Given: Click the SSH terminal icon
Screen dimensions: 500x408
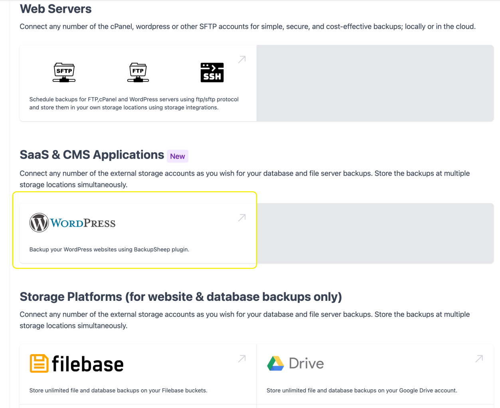Looking at the screenshot, I should pyautogui.click(x=212, y=73).
